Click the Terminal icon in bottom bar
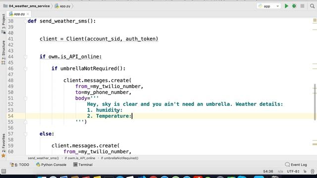Image resolution: width=317 pixels, height=178 pixels. [75, 165]
